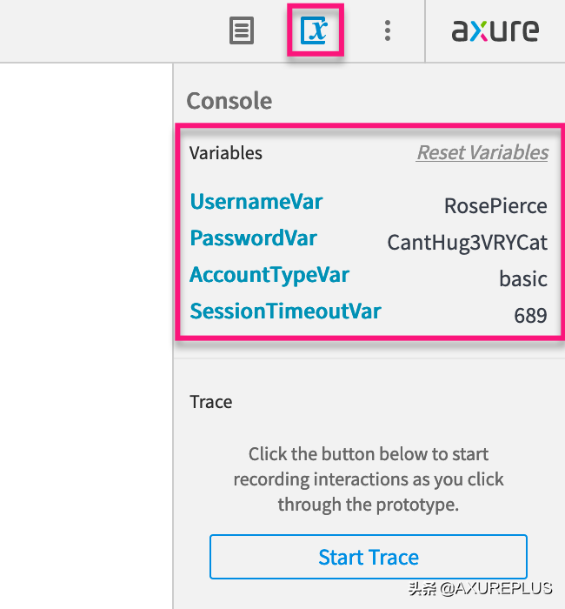
Task: Open the three-dot more options menu
Action: click(388, 31)
